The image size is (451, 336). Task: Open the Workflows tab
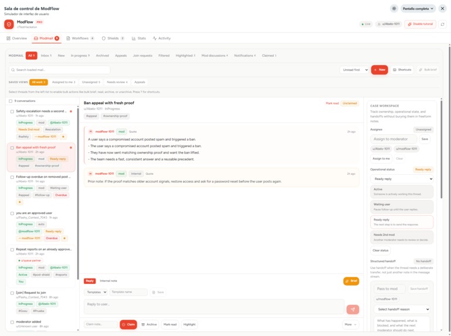coord(80,38)
